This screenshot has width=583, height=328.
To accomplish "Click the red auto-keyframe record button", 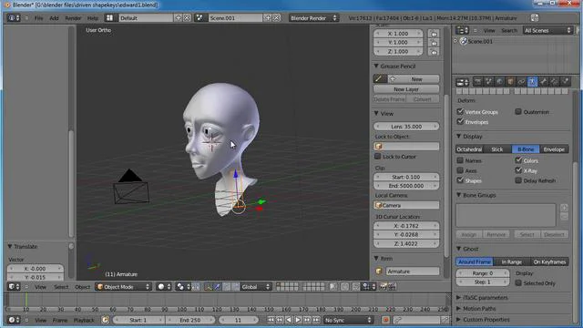I will (385, 320).
